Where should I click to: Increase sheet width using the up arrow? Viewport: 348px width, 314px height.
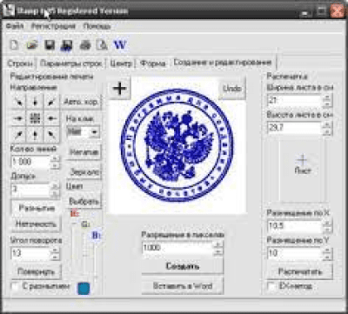(x=327, y=97)
